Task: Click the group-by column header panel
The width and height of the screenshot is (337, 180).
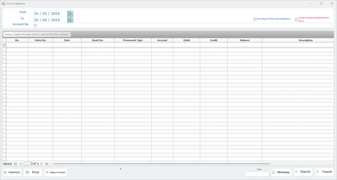Action: 168,34
